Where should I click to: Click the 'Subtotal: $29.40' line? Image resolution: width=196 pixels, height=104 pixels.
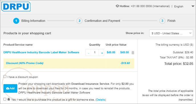coord(183,52)
